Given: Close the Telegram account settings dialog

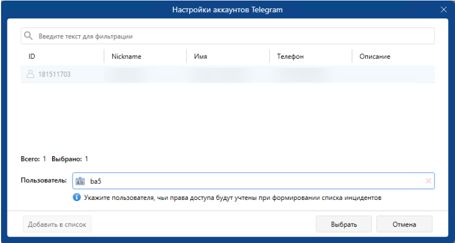Looking at the screenshot, I should click(443, 9).
